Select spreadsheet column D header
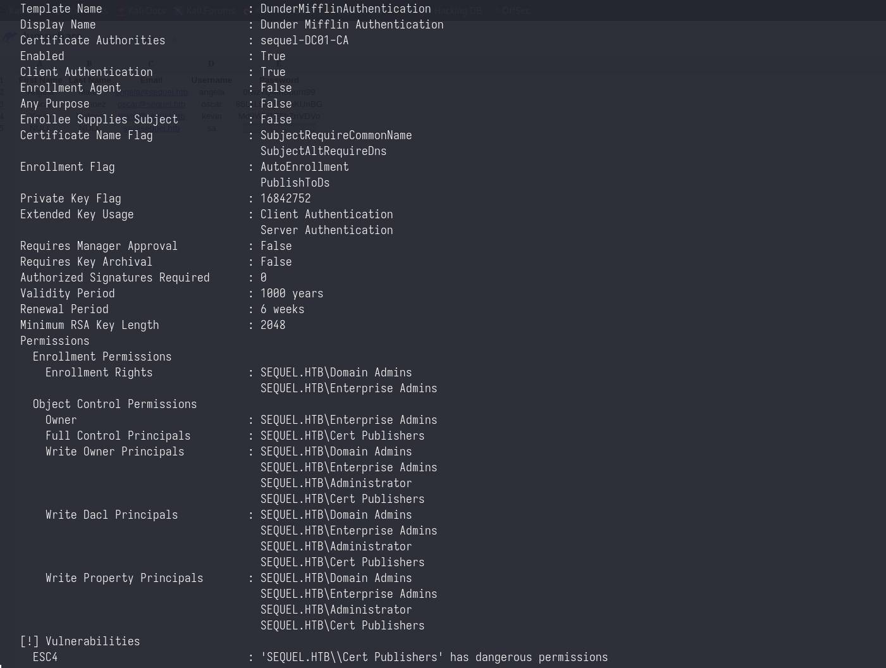This screenshot has width=886, height=668. coord(211,64)
